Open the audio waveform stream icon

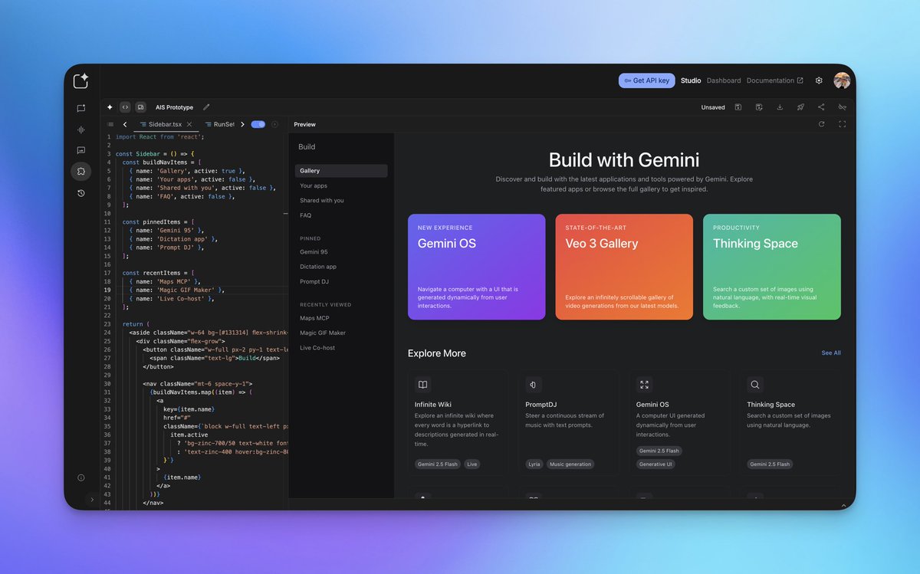pyautogui.click(x=80, y=130)
